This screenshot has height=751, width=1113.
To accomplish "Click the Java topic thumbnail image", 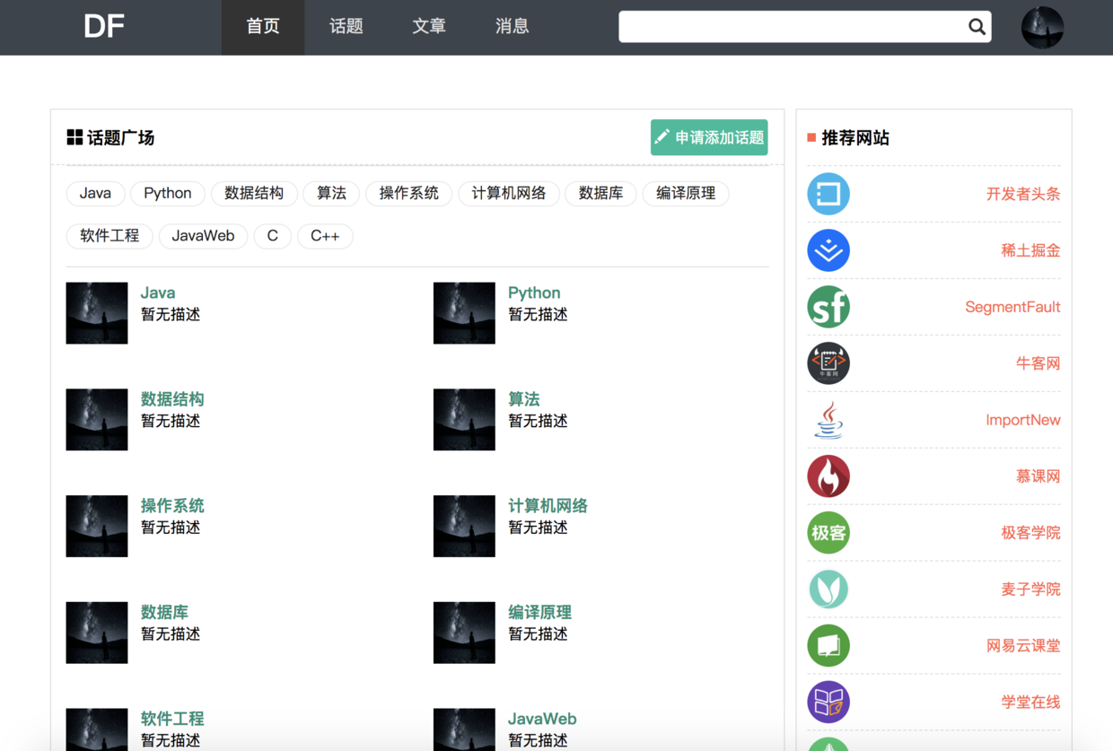I will (97, 313).
